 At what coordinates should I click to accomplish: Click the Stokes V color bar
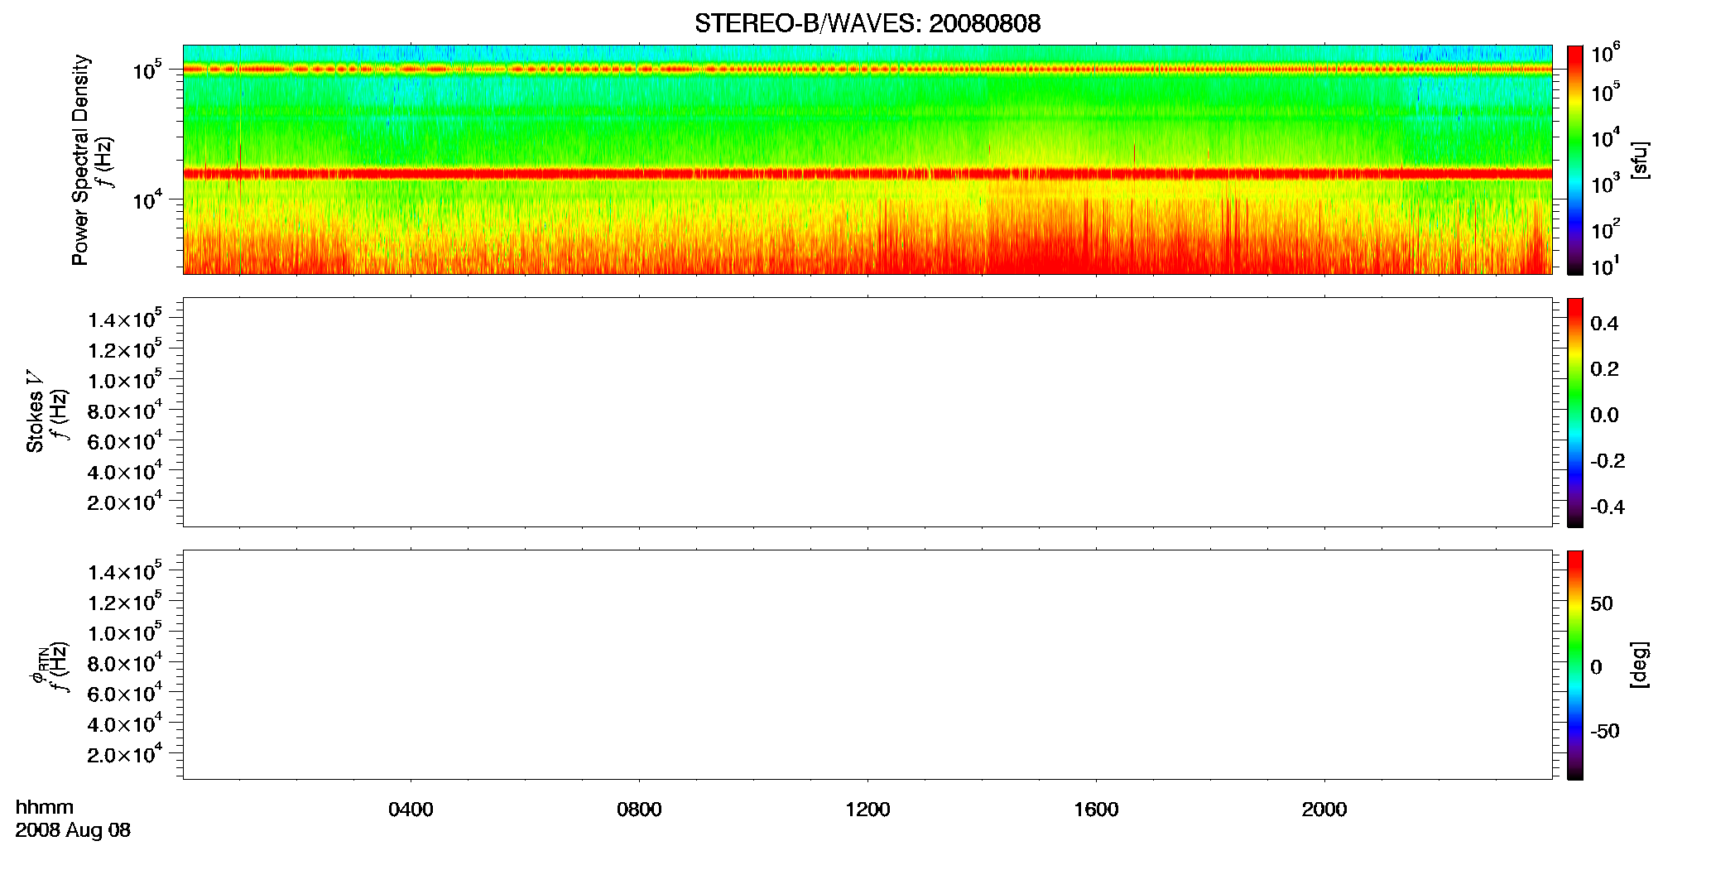(x=1575, y=412)
